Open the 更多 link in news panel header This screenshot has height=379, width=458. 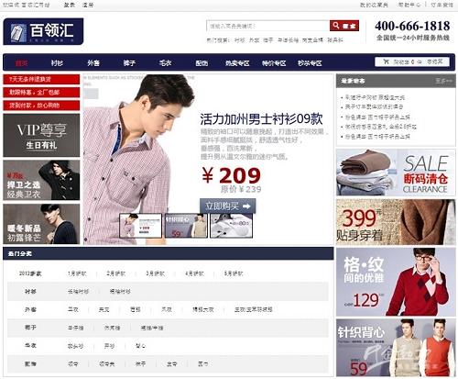click(443, 81)
